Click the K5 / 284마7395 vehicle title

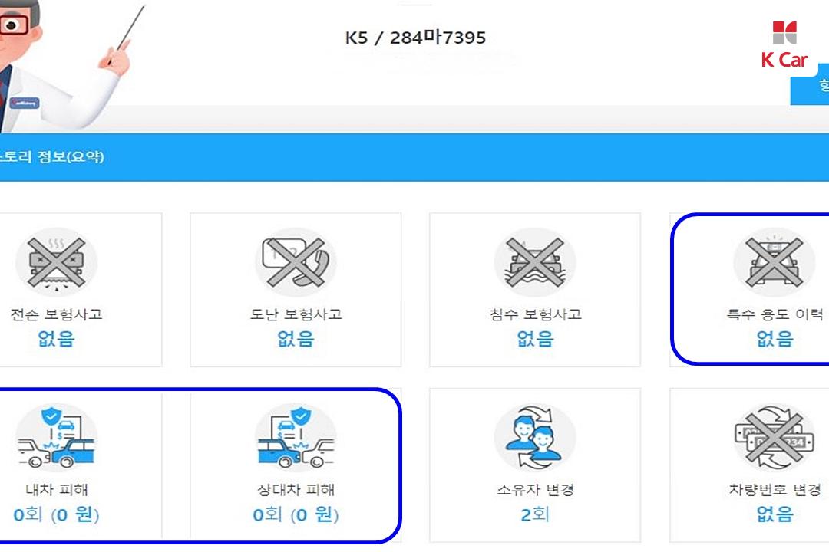coord(415,38)
